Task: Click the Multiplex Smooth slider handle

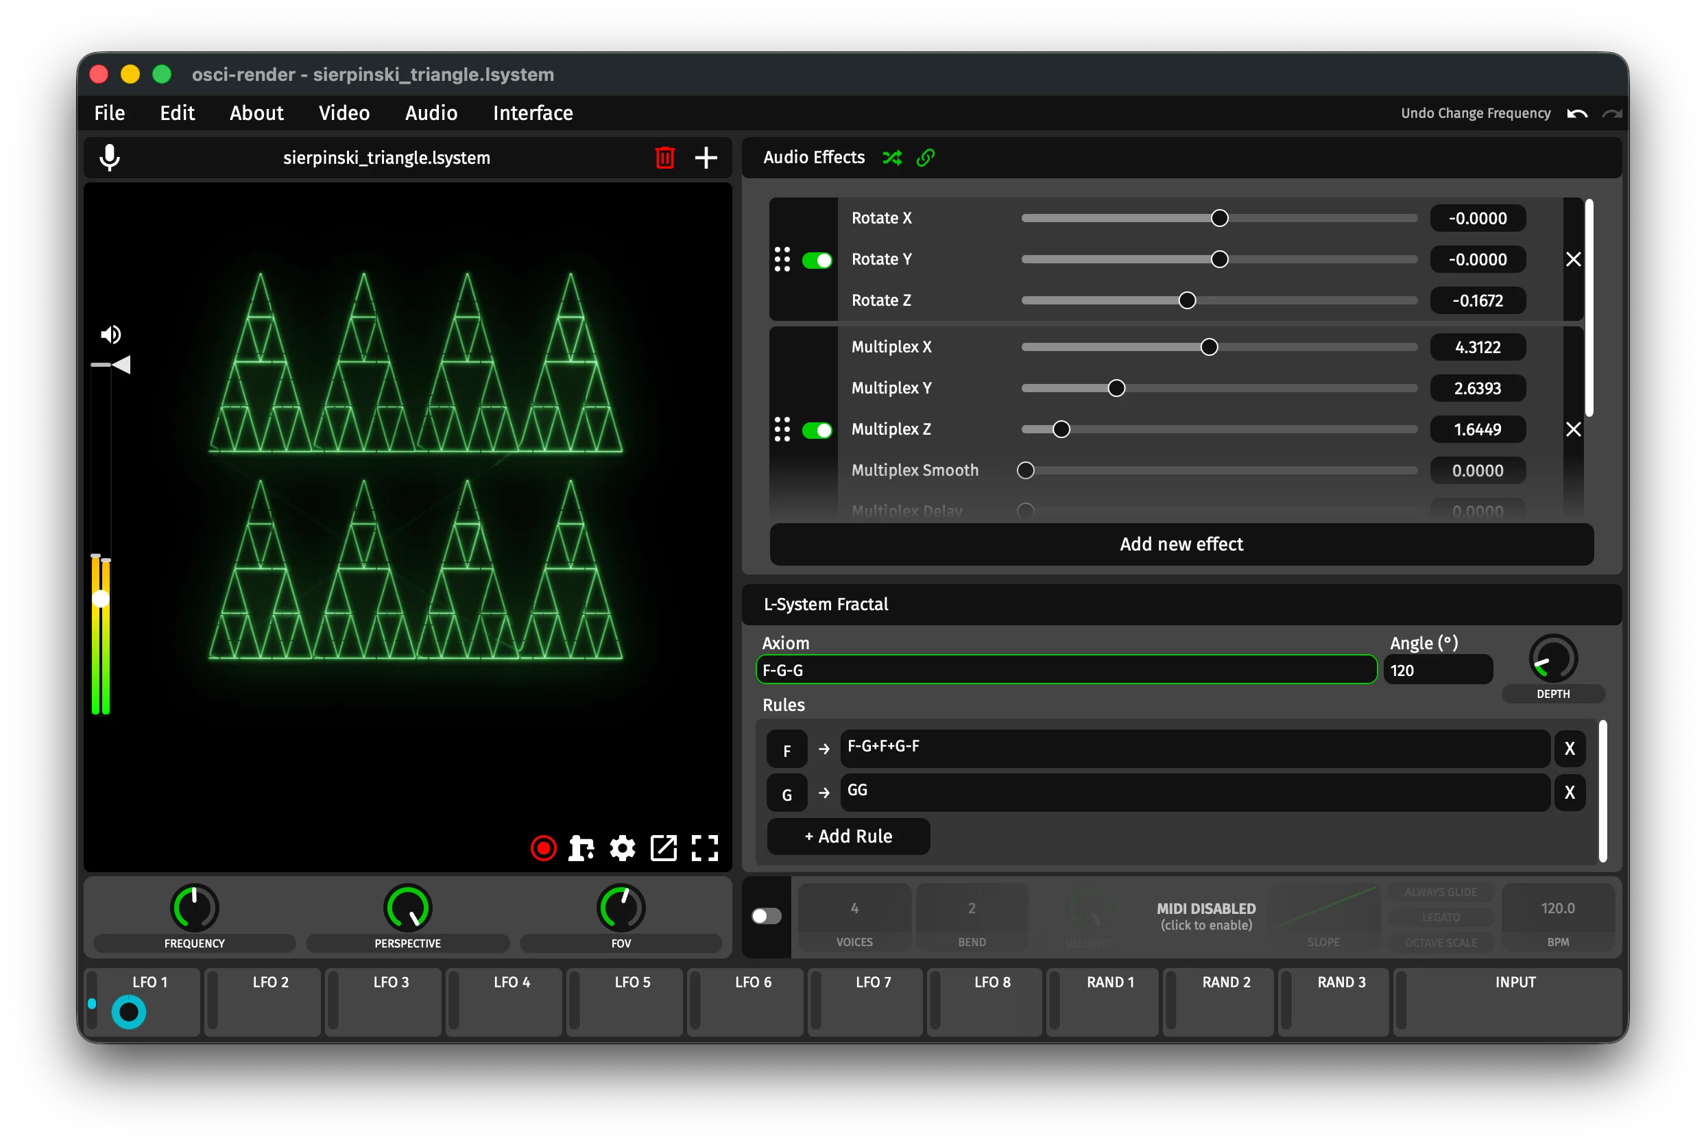Action: pyautogui.click(x=1025, y=471)
